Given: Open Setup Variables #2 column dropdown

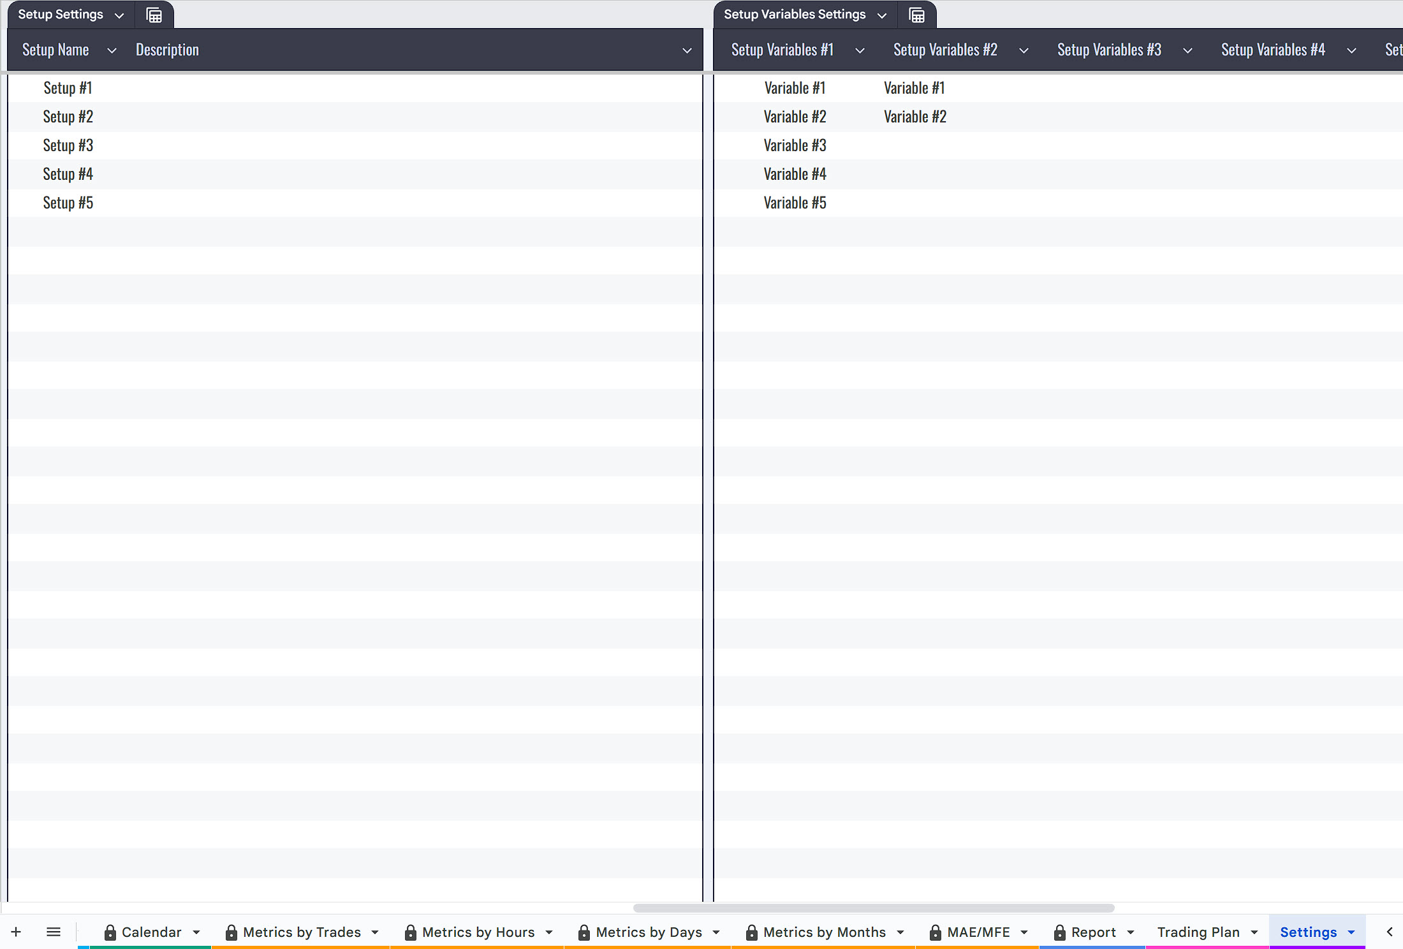Looking at the screenshot, I should tap(1024, 50).
